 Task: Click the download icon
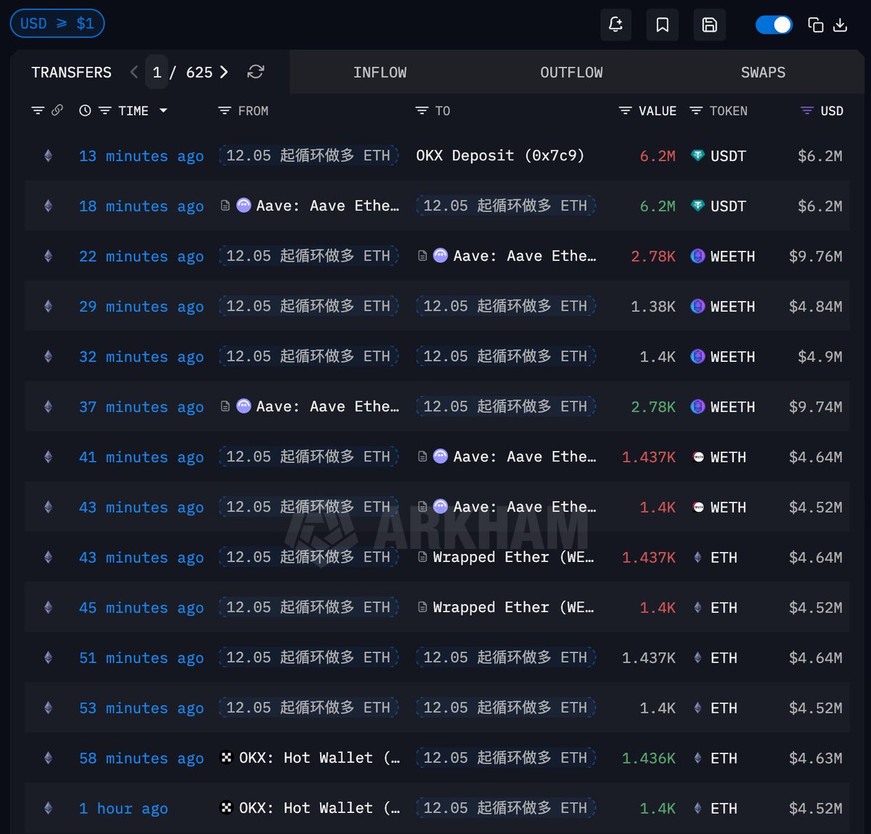[x=840, y=25]
